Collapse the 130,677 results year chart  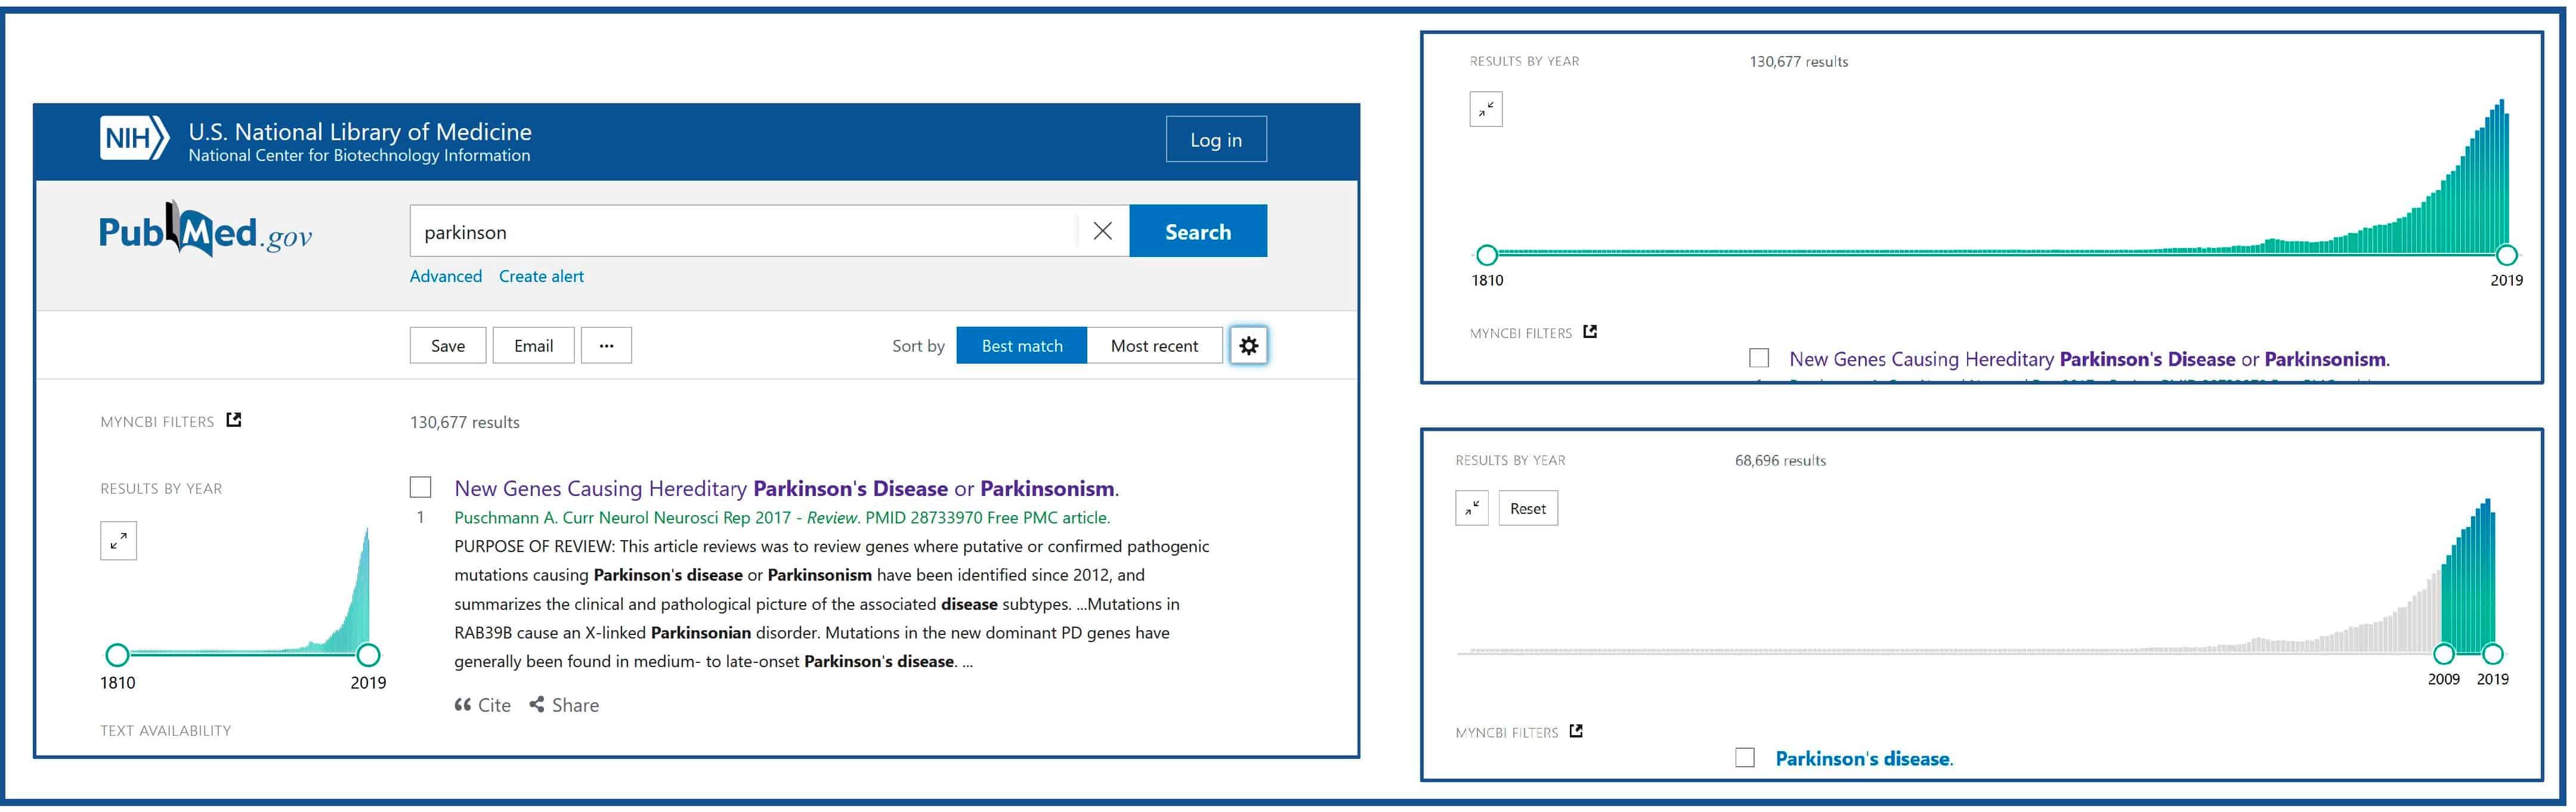[1486, 109]
